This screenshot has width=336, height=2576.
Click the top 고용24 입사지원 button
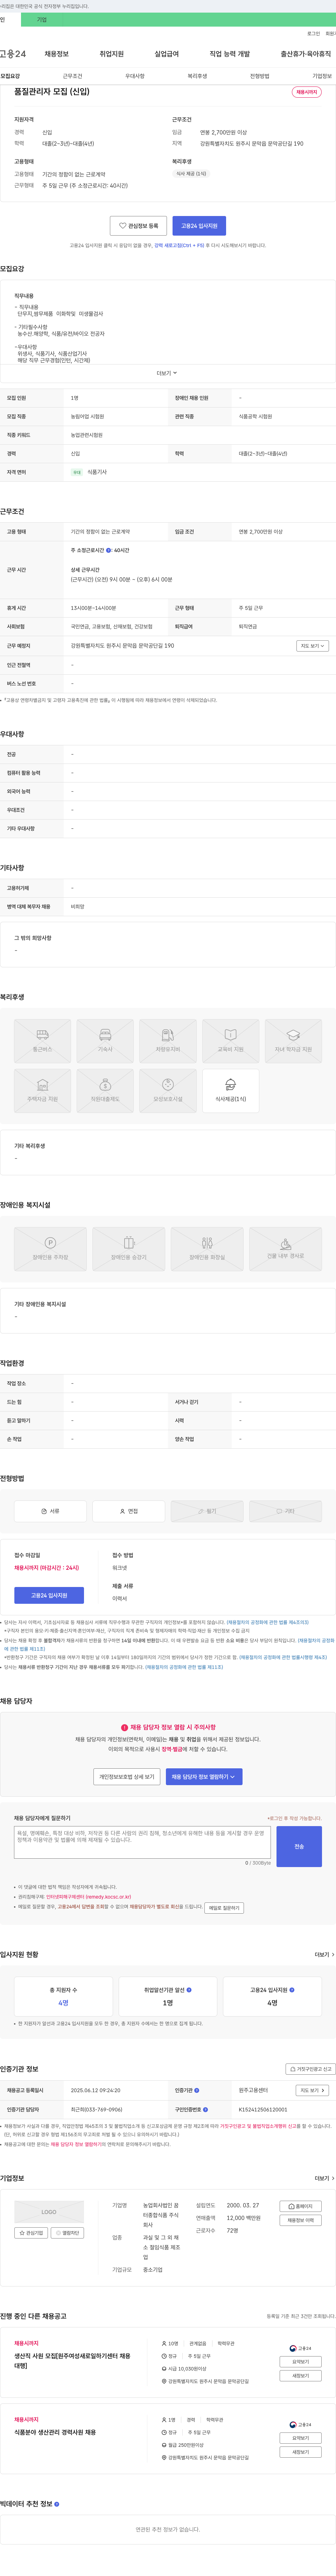pos(199,226)
